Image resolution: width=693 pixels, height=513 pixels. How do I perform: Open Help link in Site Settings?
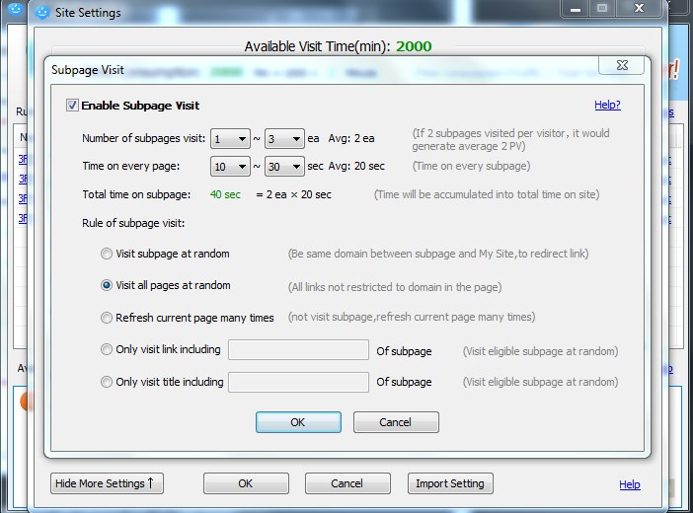point(629,484)
